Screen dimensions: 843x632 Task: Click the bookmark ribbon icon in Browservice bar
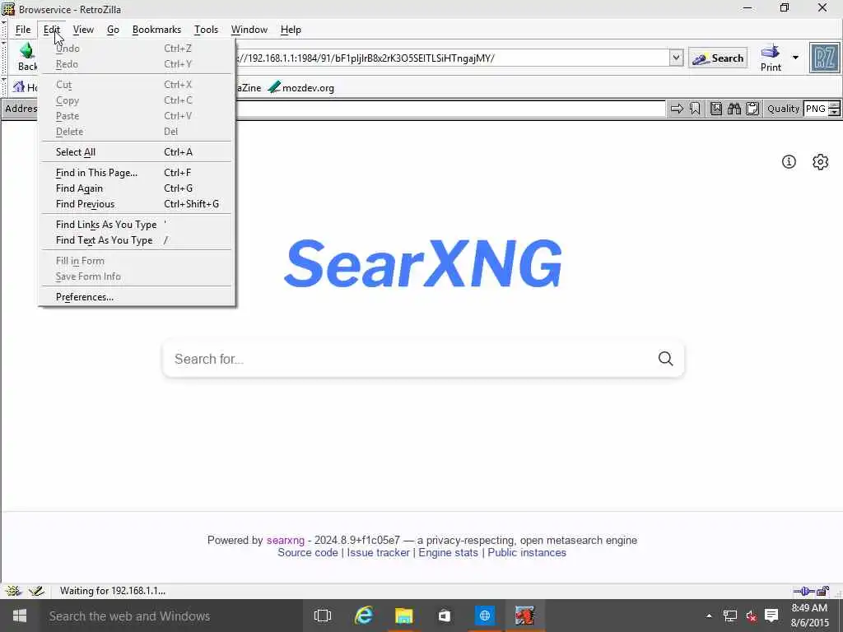click(x=695, y=109)
